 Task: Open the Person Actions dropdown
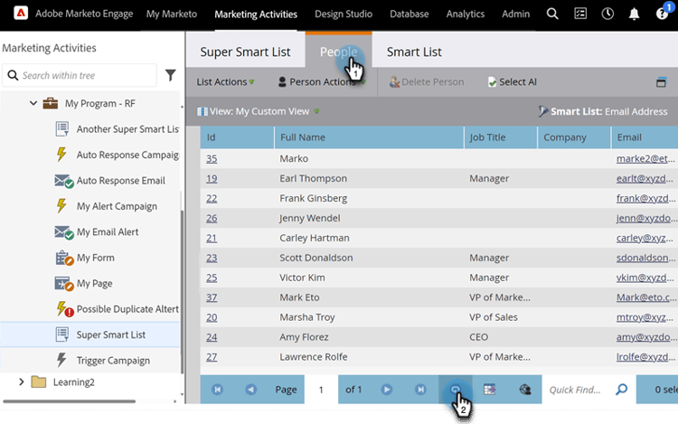322,82
